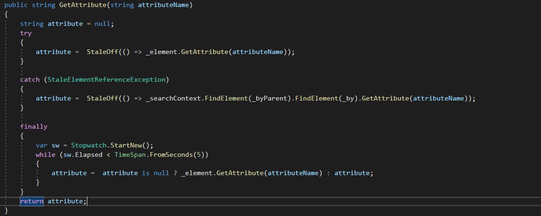Image resolution: width=541 pixels, height=216 pixels.
Task: Click '_element' in the try block line
Action: pos(161,52)
